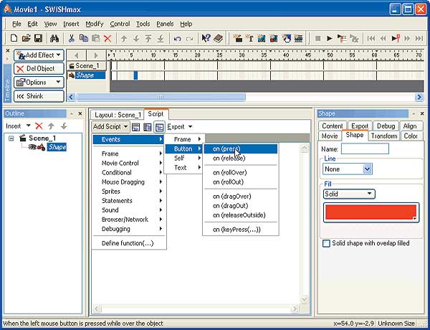430x330 pixels.
Task: Toggle the third highlighted script view icon
Action: click(159, 127)
